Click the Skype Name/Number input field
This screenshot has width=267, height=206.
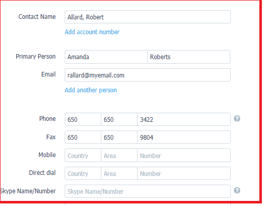point(148,191)
